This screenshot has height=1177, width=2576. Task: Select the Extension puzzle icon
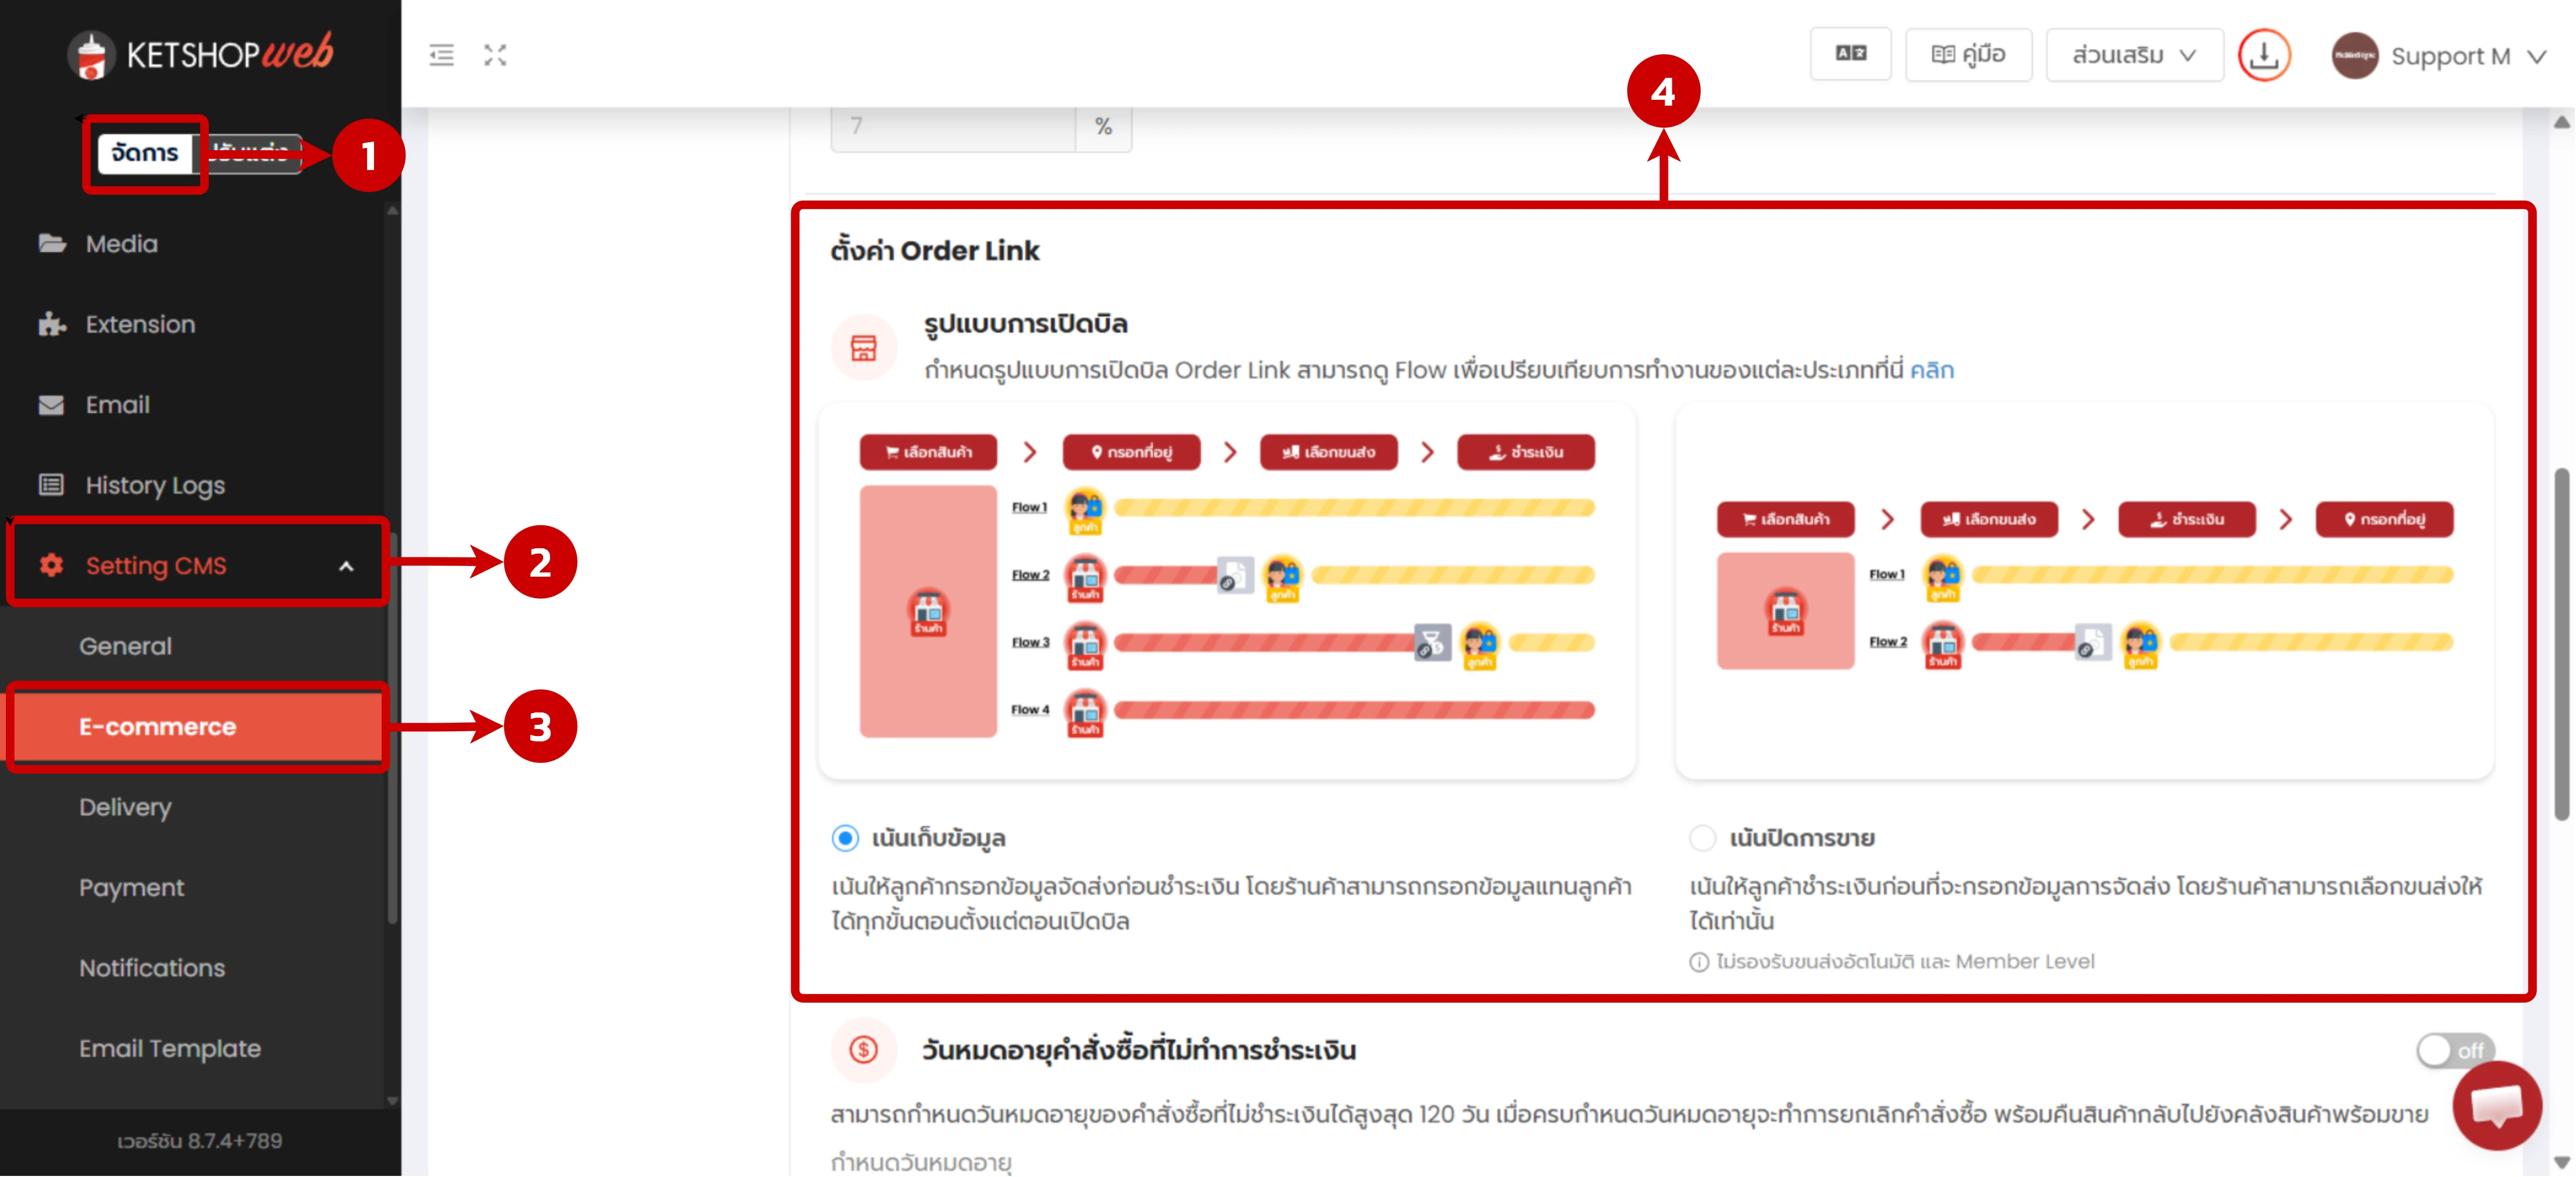52,324
